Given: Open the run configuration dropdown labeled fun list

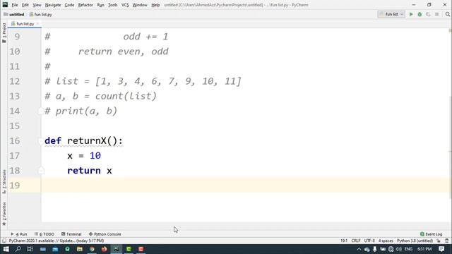Looking at the screenshot, I should tap(391, 14).
